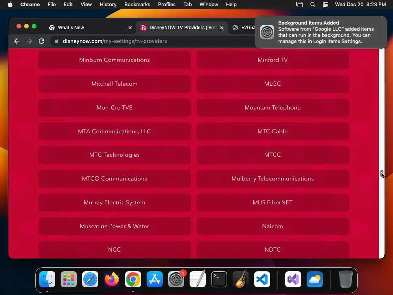Screen dimensions: 393x295
Task: Pick MUS FiberNET provider
Action: (x=273, y=202)
